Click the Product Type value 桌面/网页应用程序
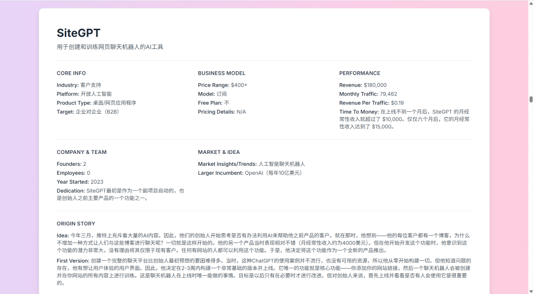Screen dimensions: 534x294 tap(114, 102)
